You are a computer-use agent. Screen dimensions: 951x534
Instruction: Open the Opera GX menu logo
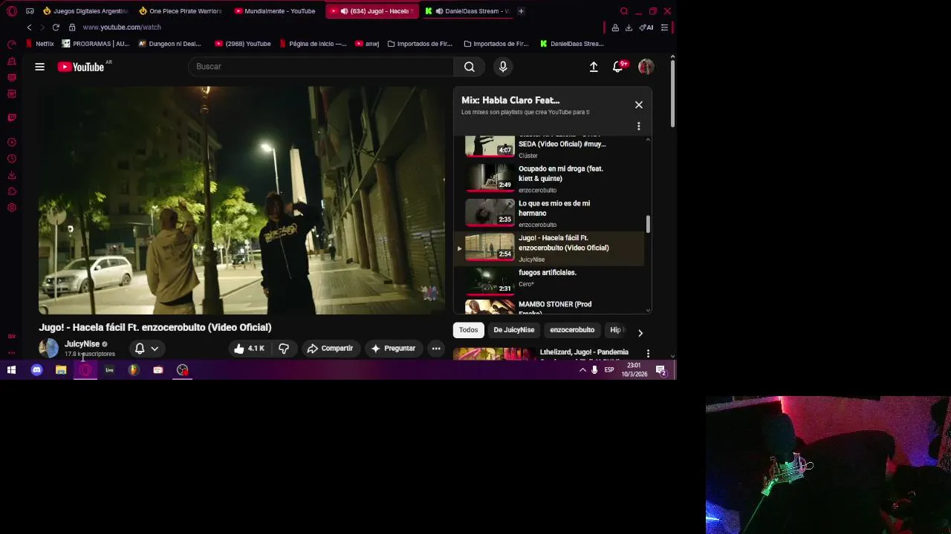(x=12, y=11)
